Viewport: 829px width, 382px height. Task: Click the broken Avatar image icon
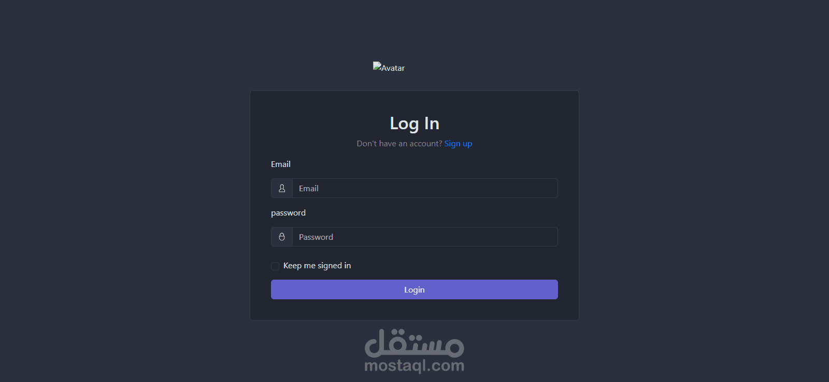click(377, 67)
